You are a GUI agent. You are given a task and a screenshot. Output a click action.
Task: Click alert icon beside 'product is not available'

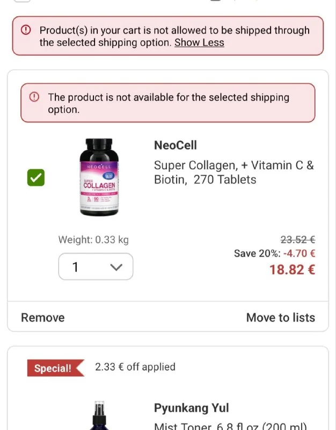34,97
